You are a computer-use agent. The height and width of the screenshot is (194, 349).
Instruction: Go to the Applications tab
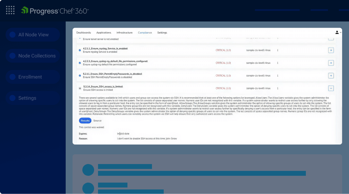(x=104, y=33)
